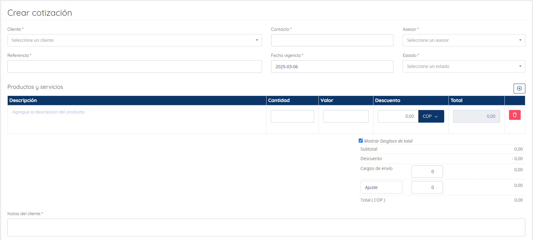
Task: Click the row Total field showing 0,00
Action: (476, 116)
